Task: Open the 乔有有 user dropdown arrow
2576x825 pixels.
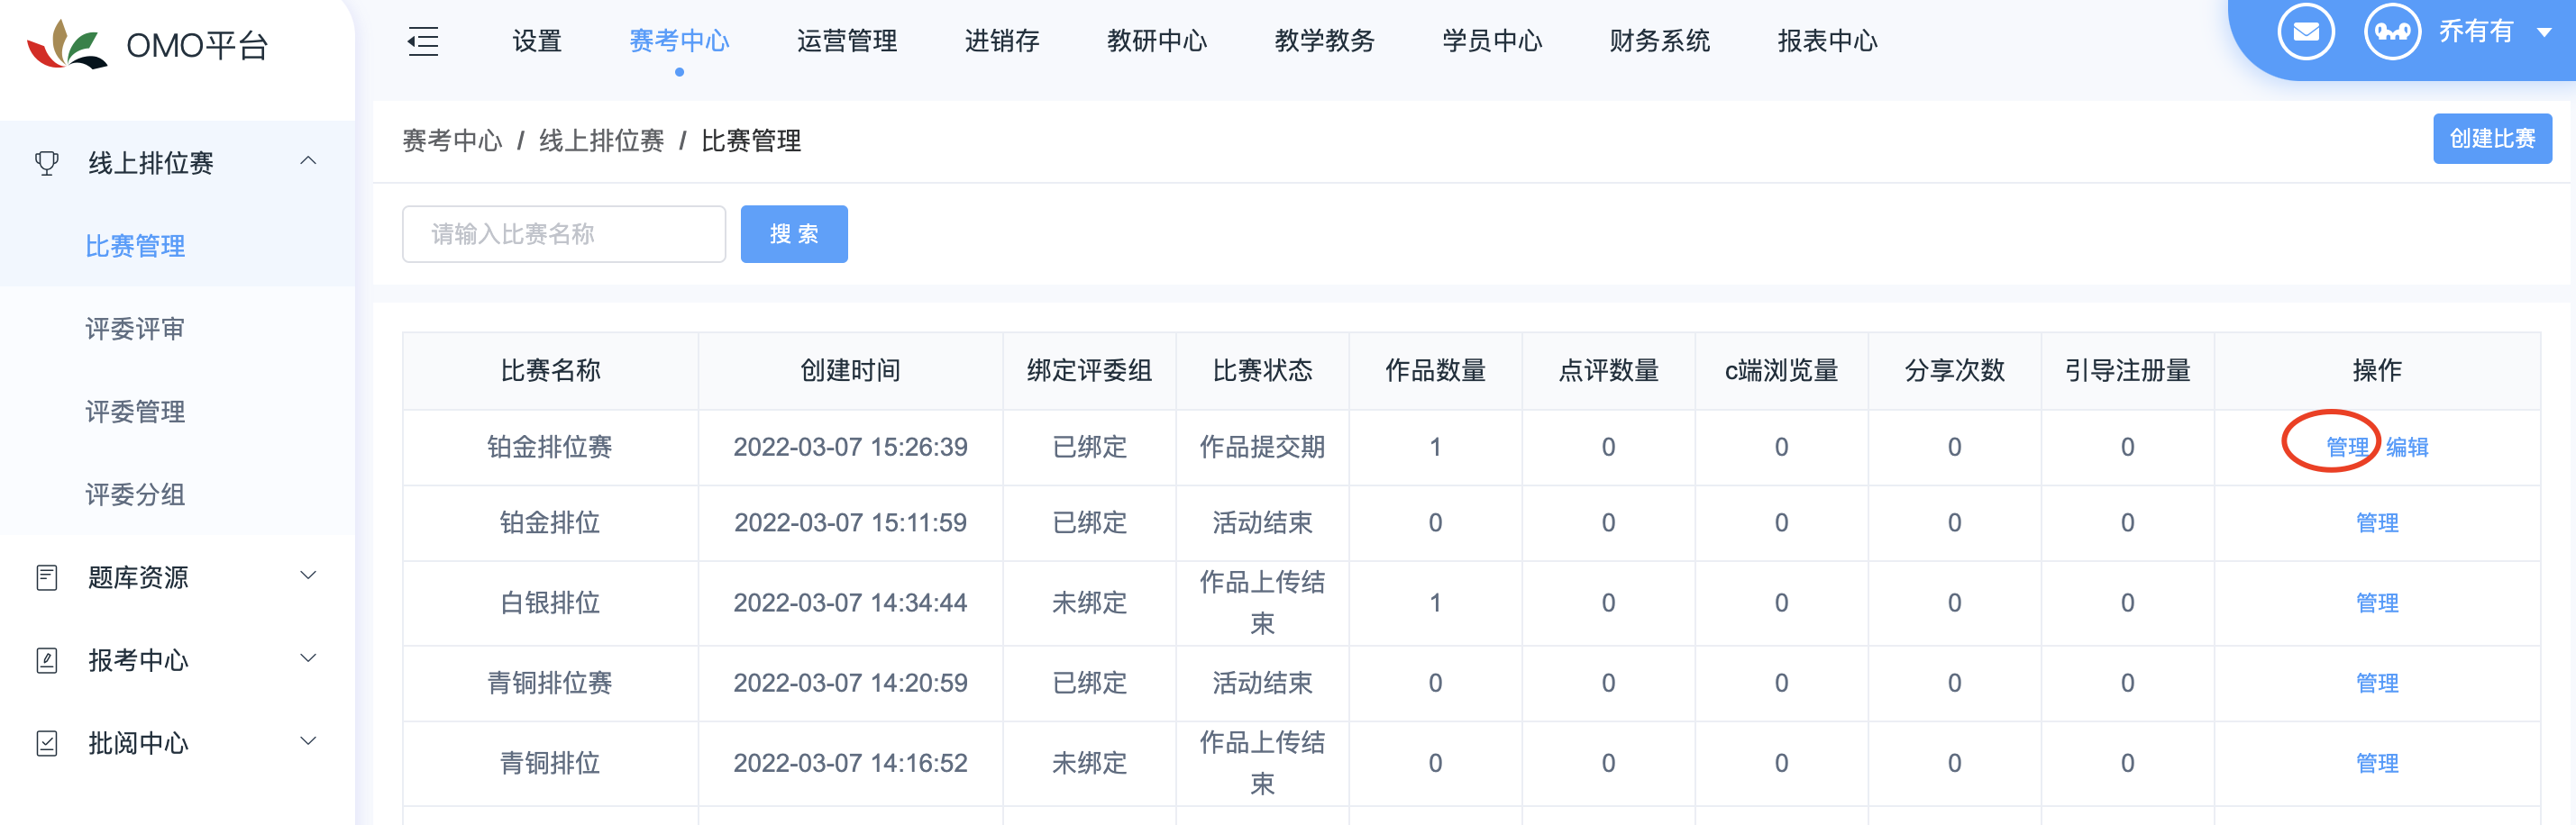Action: (x=2544, y=33)
